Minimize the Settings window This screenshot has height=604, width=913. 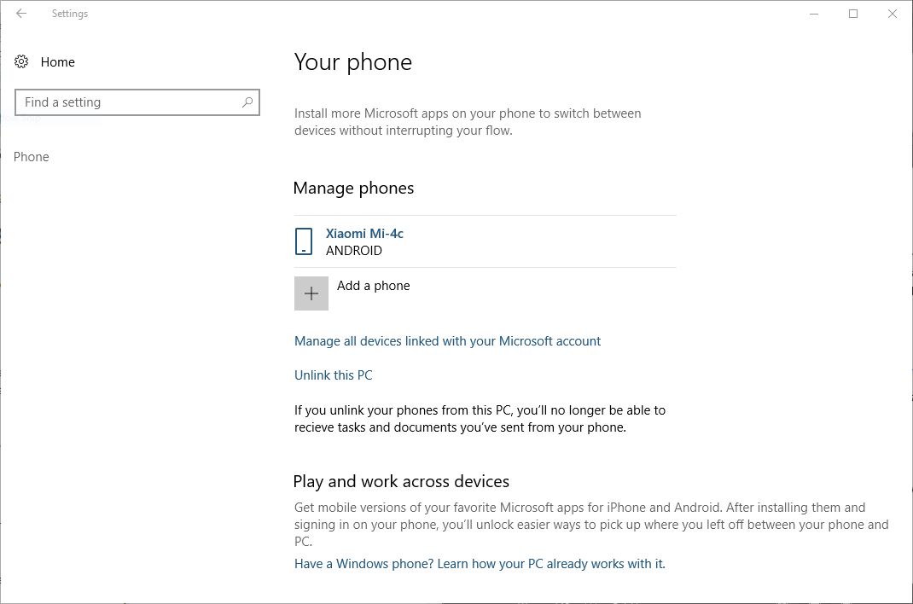point(814,14)
